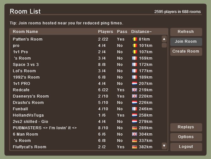Viewport: 211px width, 159px height.
Task: Open the Create Room dialog
Action: pos(186,52)
